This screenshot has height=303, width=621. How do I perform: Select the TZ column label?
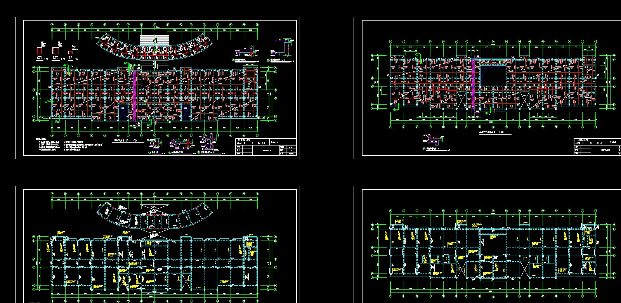coord(70,58)
